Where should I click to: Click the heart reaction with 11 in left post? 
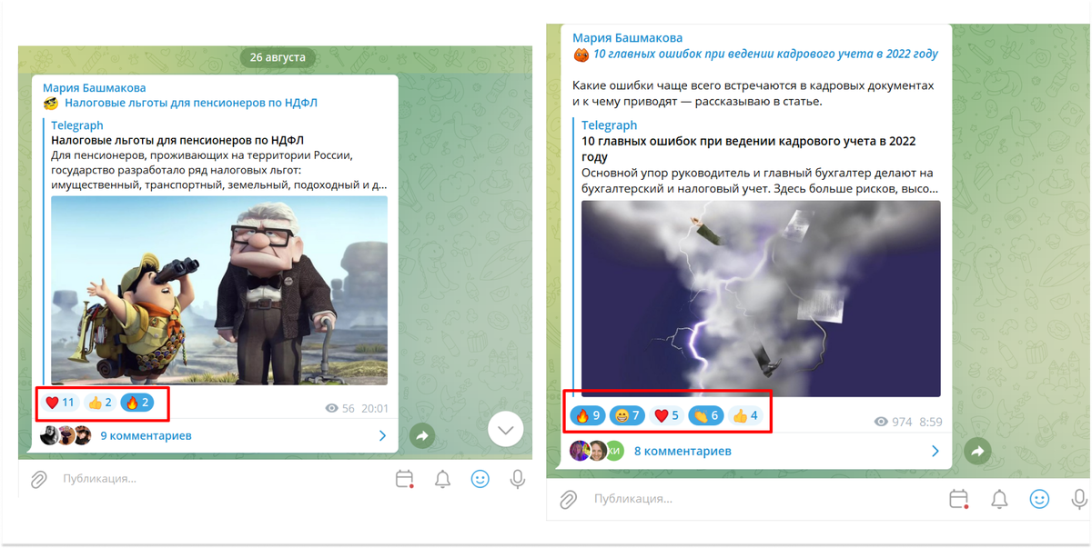pyautogui.click(x=60, y=403)
